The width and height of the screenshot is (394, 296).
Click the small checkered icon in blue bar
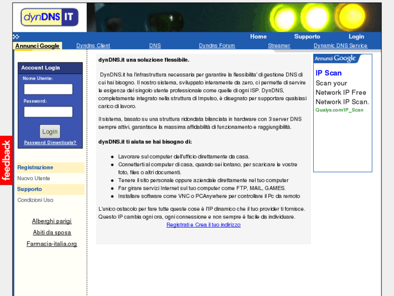pos(16,37)
